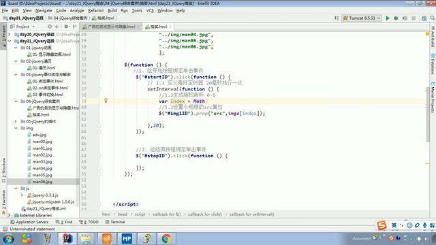Open the VCS menu

tap(150, 11)
